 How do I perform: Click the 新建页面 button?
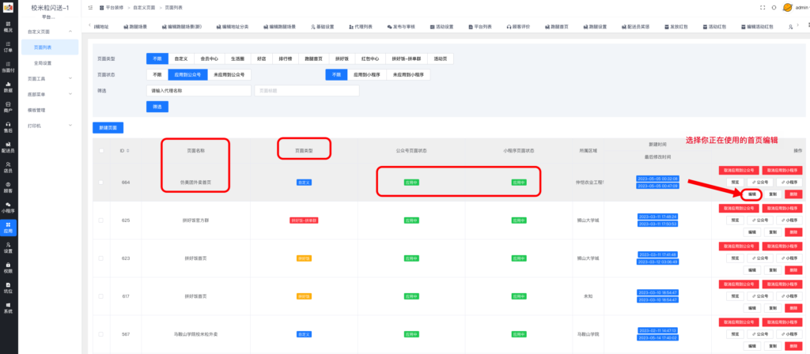(x=107, y=127)
